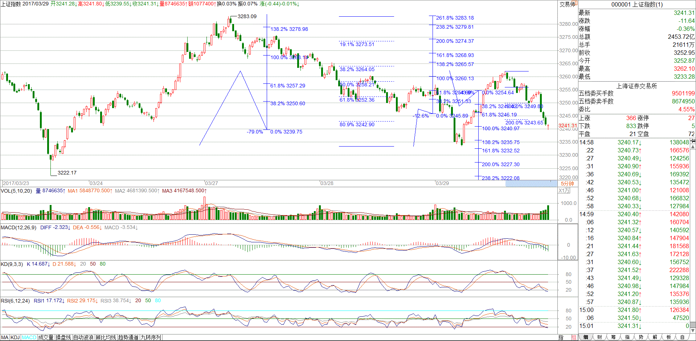Click the 下跌 833 count
The height and width of the screenshot is (341, 696).
631,126
